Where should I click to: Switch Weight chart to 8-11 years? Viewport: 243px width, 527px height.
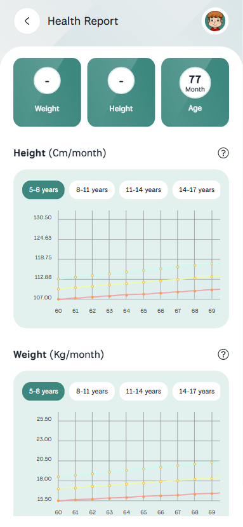click(x=92, y=391)
